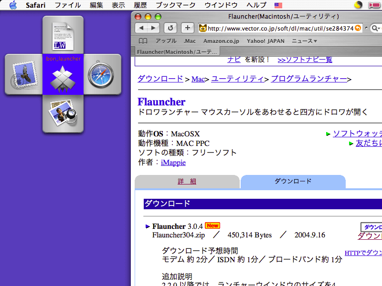382x286 pixels.
Task: Open the bookmarks book icon
Action: pyautogui.click(x=143, y=41)
